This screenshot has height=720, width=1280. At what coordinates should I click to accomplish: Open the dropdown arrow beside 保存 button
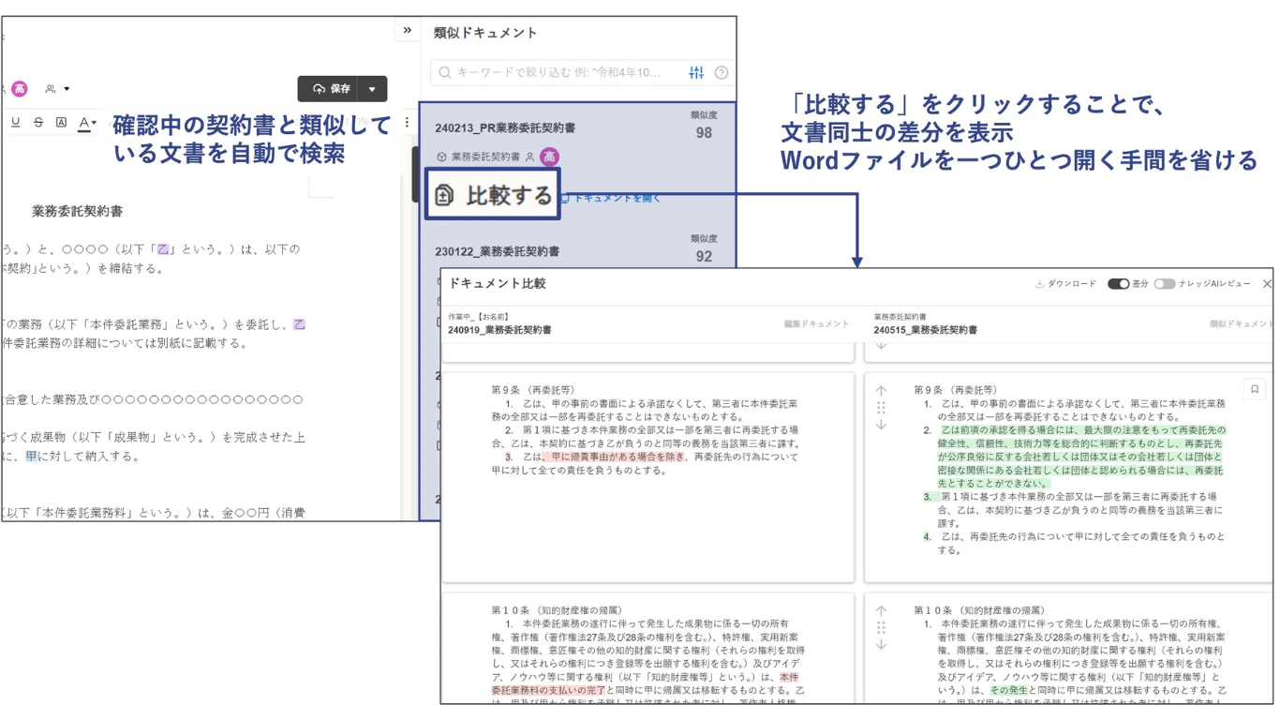pyautogui.click(x=372, y=89)
